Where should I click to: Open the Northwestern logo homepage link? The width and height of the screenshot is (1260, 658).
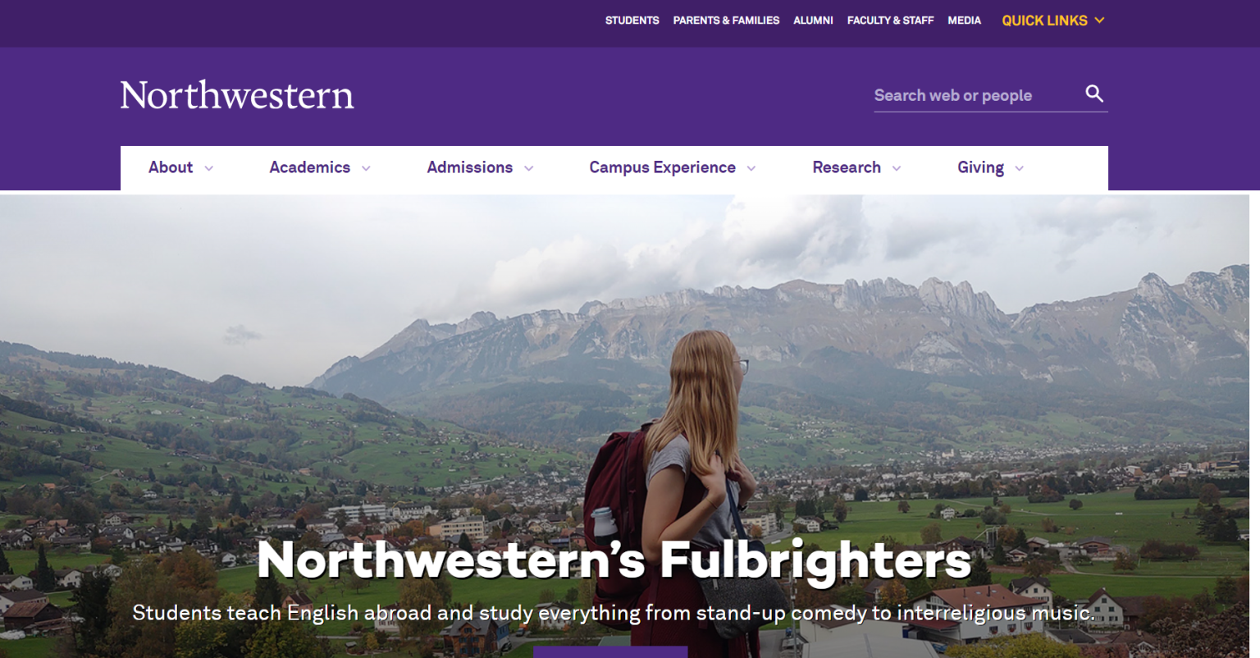[x=237, y=95]
